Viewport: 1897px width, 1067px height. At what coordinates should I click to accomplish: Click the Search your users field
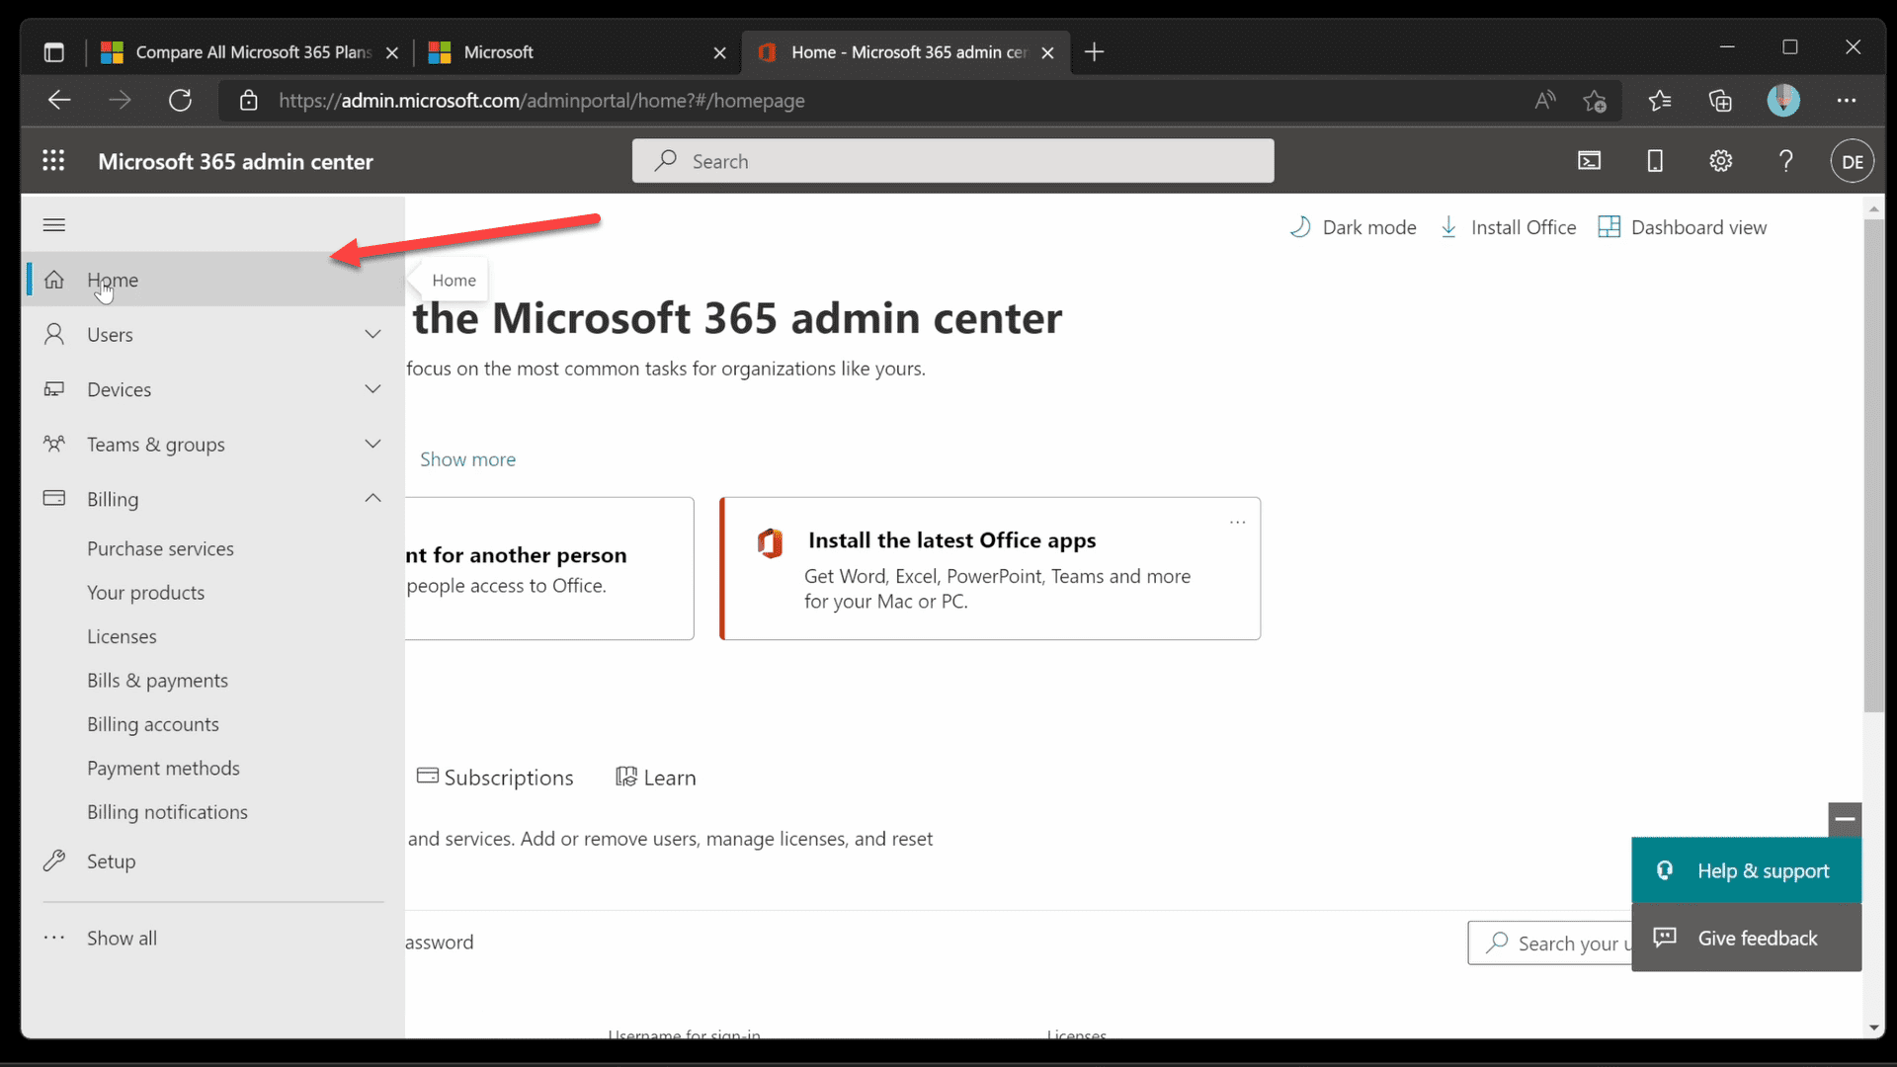click(x=1551, y=943)
